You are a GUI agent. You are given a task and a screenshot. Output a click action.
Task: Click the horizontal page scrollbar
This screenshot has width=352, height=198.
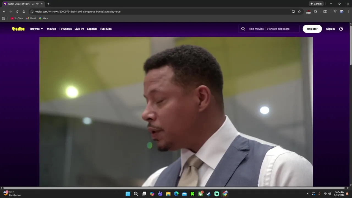[174, 188]
